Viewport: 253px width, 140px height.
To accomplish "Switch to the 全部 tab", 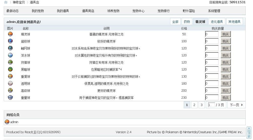I will coord(175,22).
